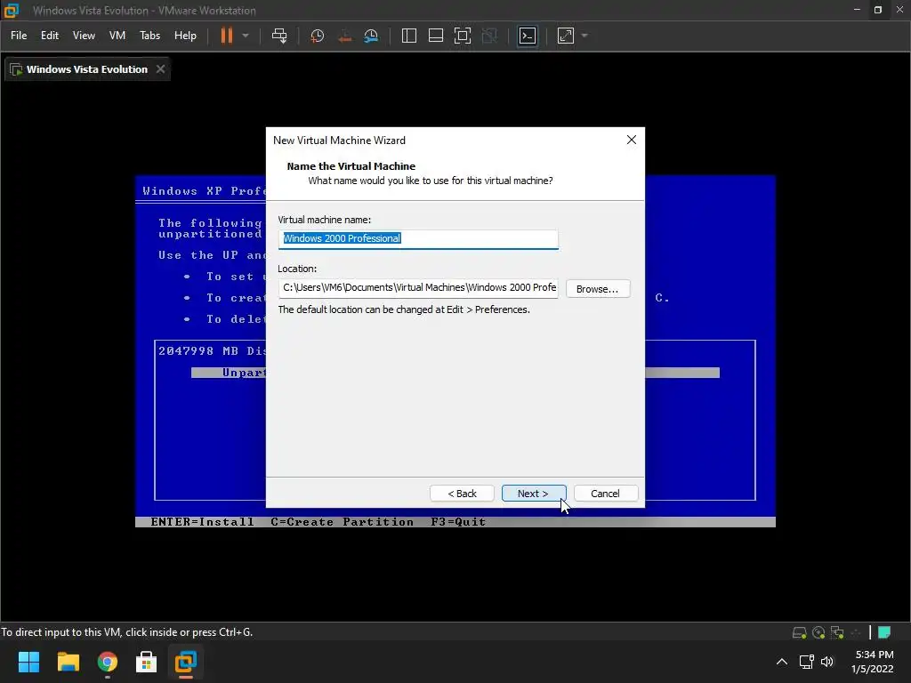Open the VM menu
The height and width of the screenshot is (683, 911).
(x=117, y=36)
